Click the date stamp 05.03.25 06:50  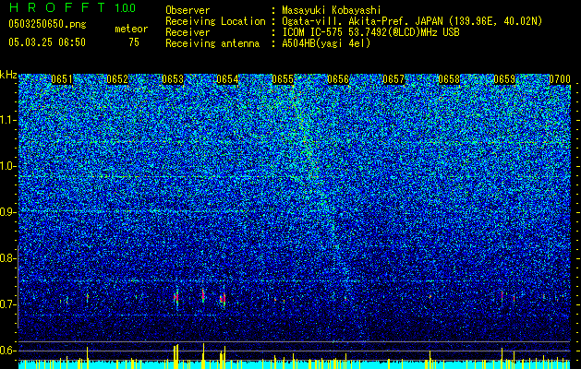coord(47,42)
